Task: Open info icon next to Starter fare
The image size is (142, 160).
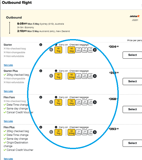Action: click(41, 45)
